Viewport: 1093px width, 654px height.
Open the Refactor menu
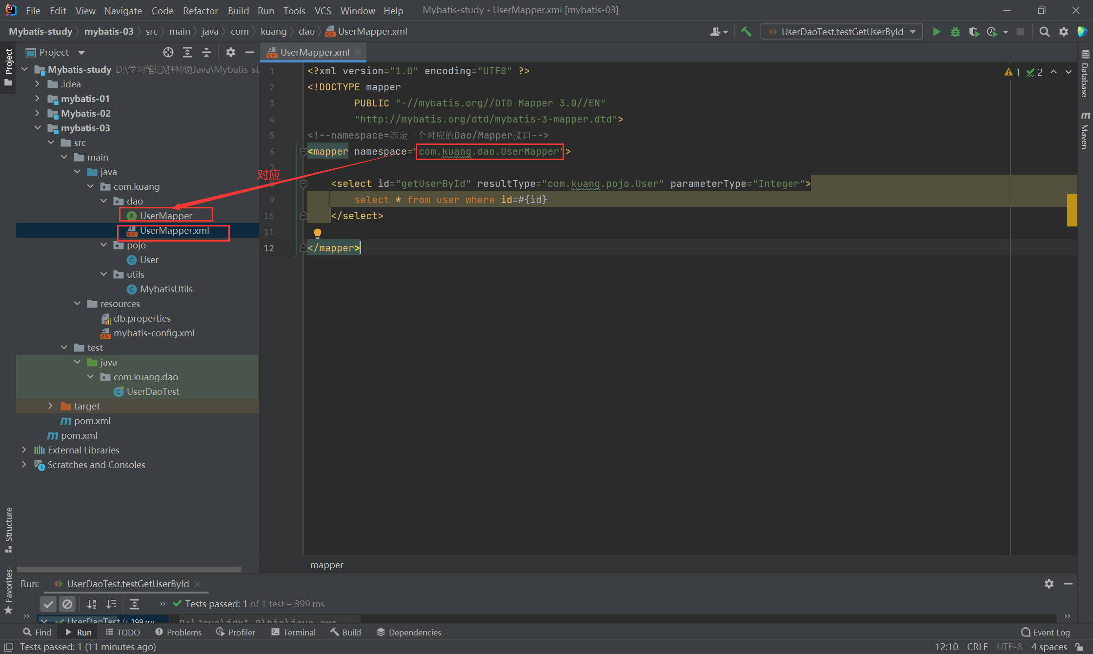pos(200,10)
